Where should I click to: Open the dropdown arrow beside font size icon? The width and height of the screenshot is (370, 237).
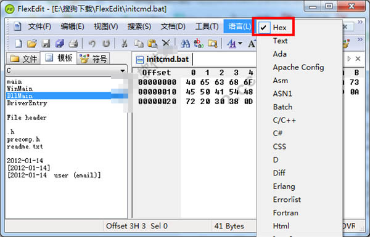click(x=240, y=43)
